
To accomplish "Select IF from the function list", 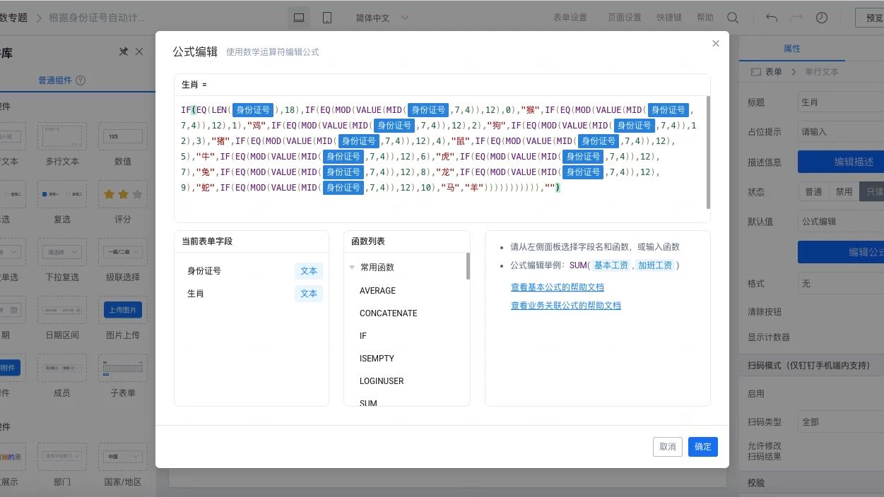I will (363, 335).
